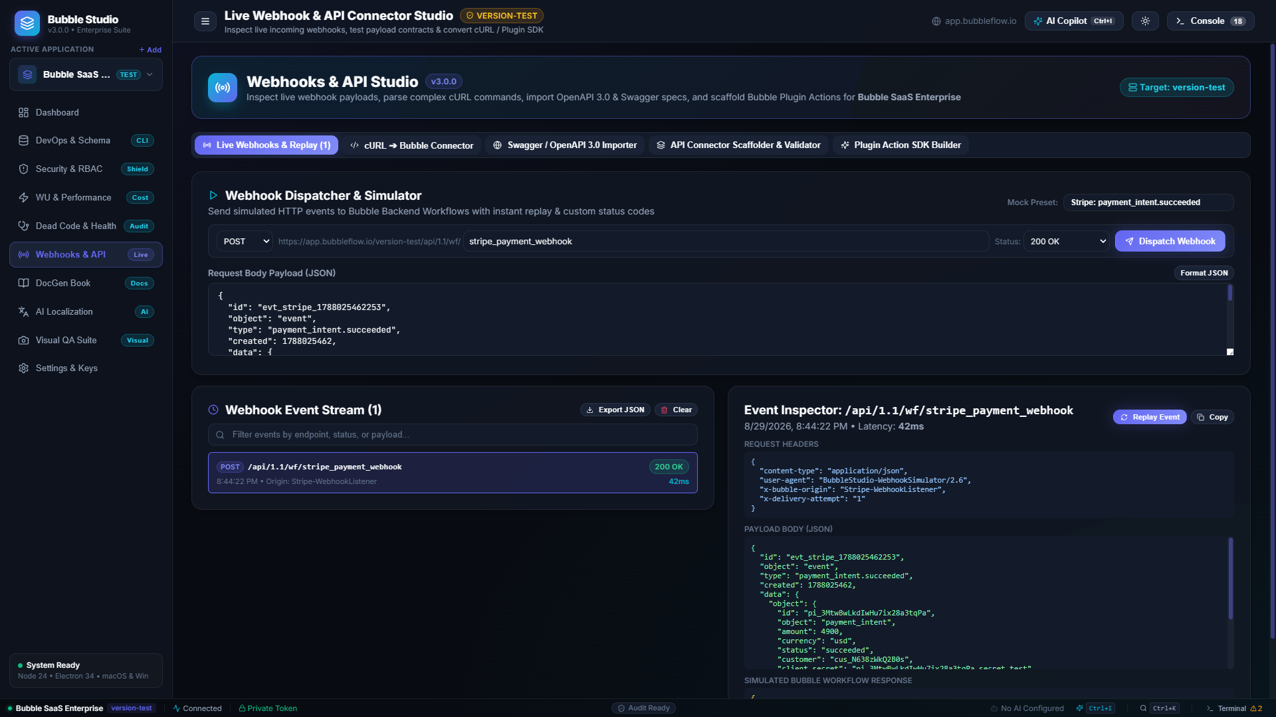Click the page vertical scrollbar on right edge

pyautogui.click(x=1273, y=342)
